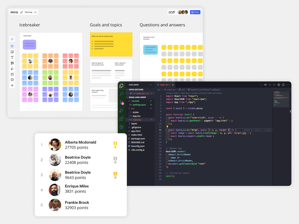Viewport: 299px width, 224px height.
Task: Select the Miro comment tool
Action: pyautogui.click(x=12, y=80)
